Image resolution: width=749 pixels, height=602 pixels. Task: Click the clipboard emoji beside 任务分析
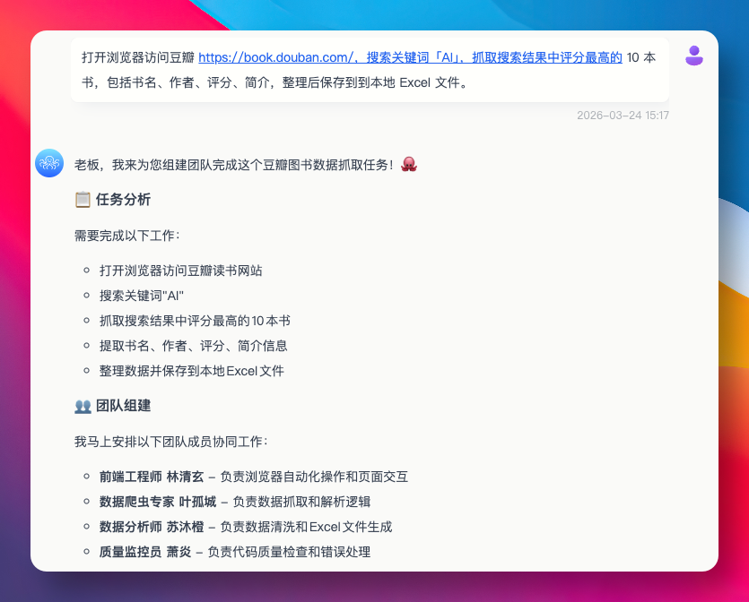(x=82, y=199)
